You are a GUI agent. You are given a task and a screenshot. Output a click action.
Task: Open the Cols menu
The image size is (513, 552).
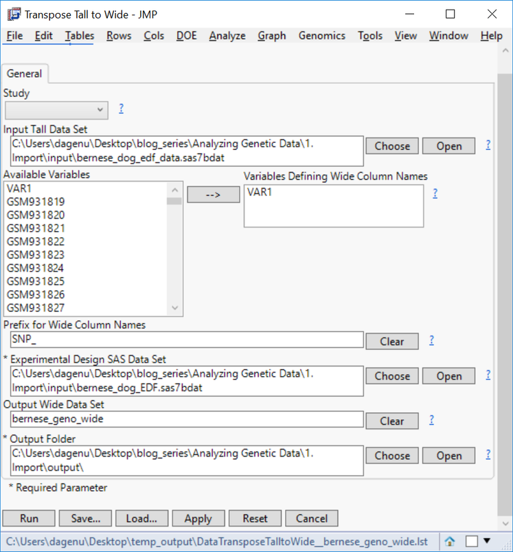point(154,36)
